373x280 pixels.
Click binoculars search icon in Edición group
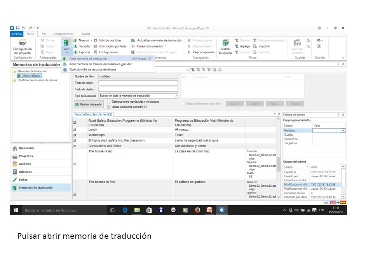point(319,40)
